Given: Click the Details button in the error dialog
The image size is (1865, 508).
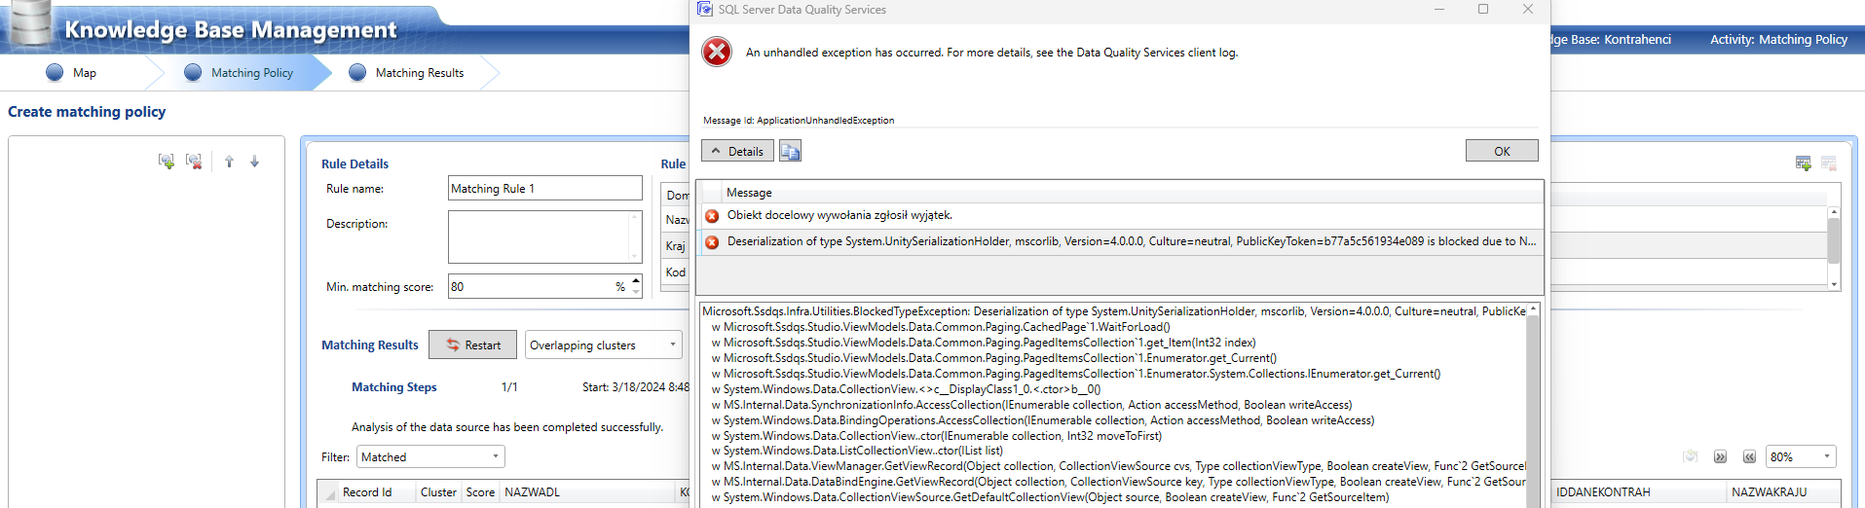Looking at the screenshot, I should (737, 151).
